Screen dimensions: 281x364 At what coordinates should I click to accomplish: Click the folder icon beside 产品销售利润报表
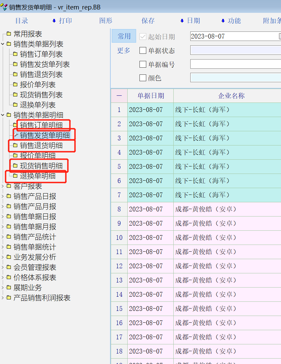[x=9, y=298]
